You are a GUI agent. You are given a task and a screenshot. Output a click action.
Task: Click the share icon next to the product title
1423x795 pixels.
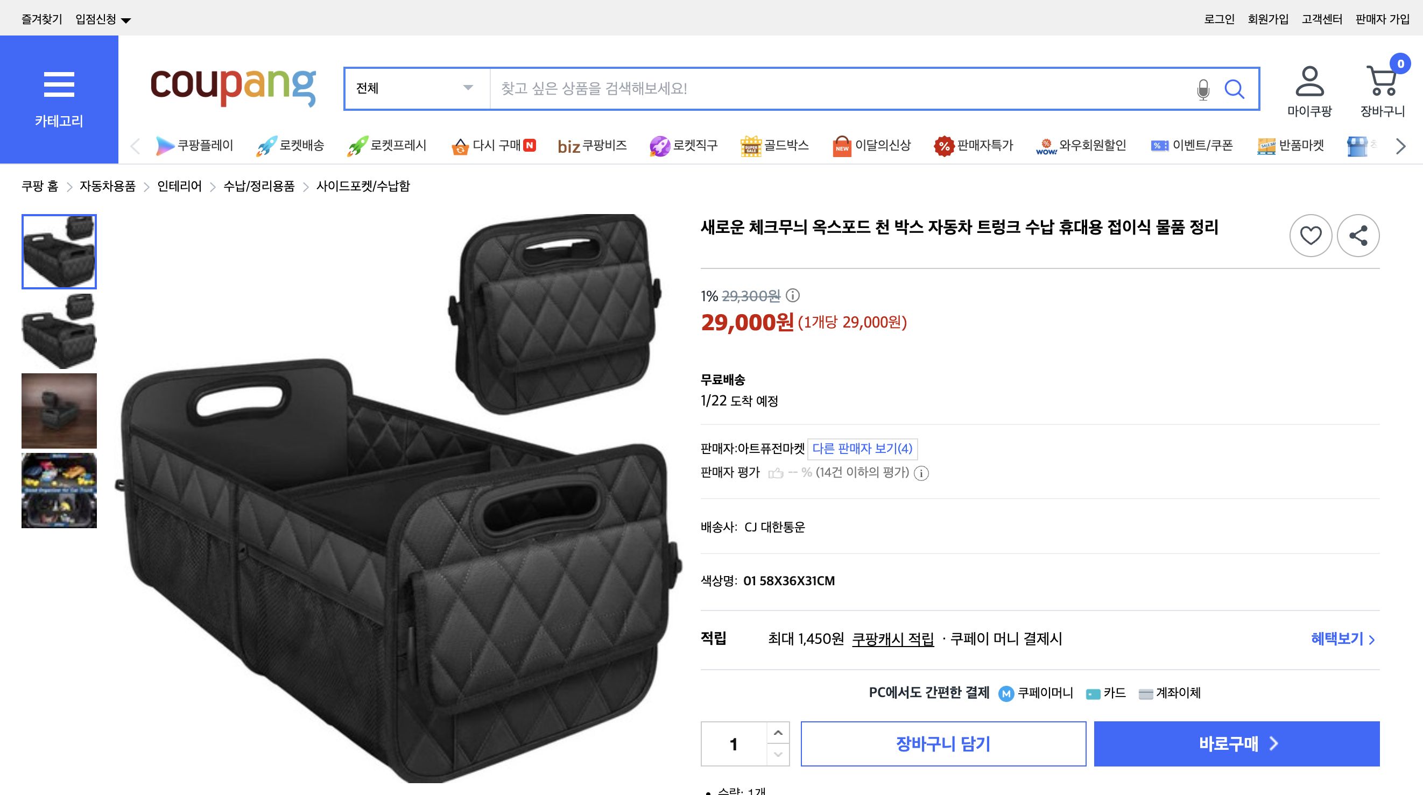click(x=1359, y=235)
